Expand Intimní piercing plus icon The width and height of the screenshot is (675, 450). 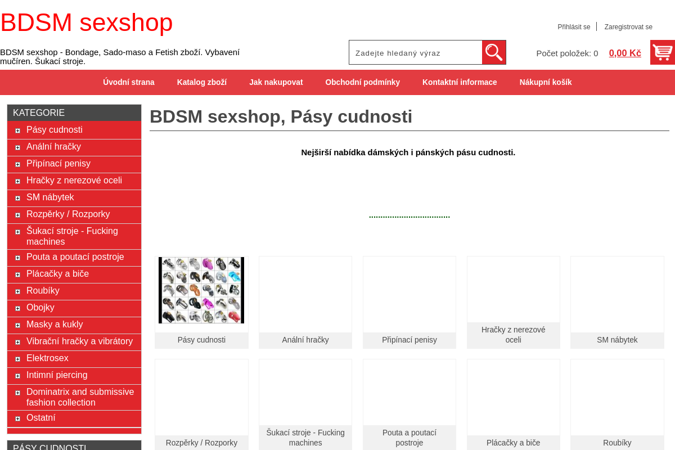point(17,376)
